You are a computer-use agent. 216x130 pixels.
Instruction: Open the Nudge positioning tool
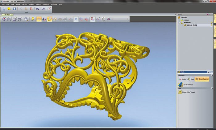coord(181,79)
